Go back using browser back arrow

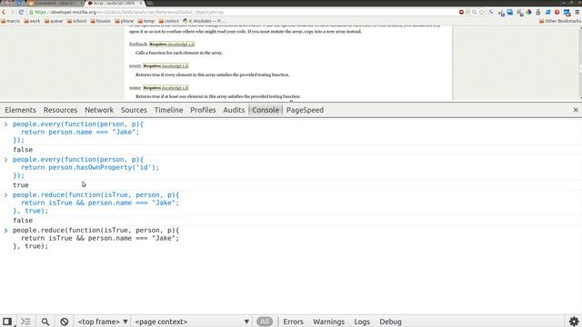click(4, 12)
